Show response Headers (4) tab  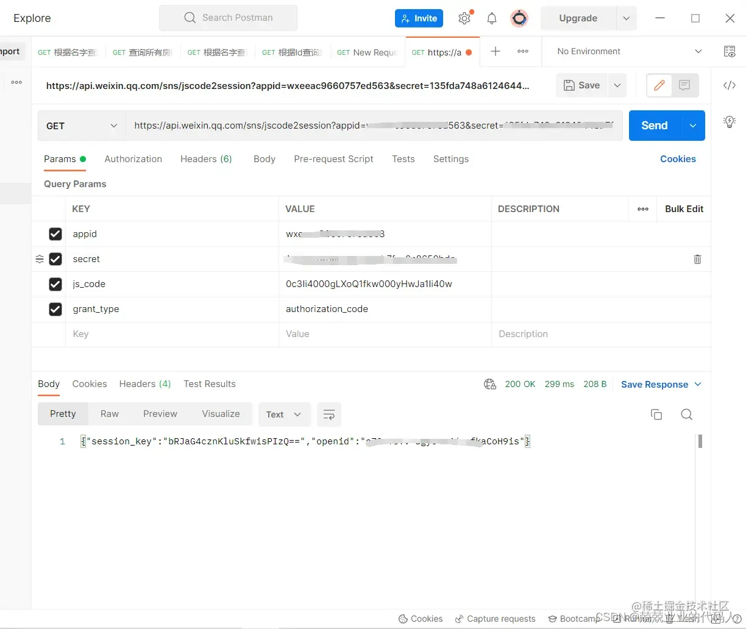pos(145,384)
